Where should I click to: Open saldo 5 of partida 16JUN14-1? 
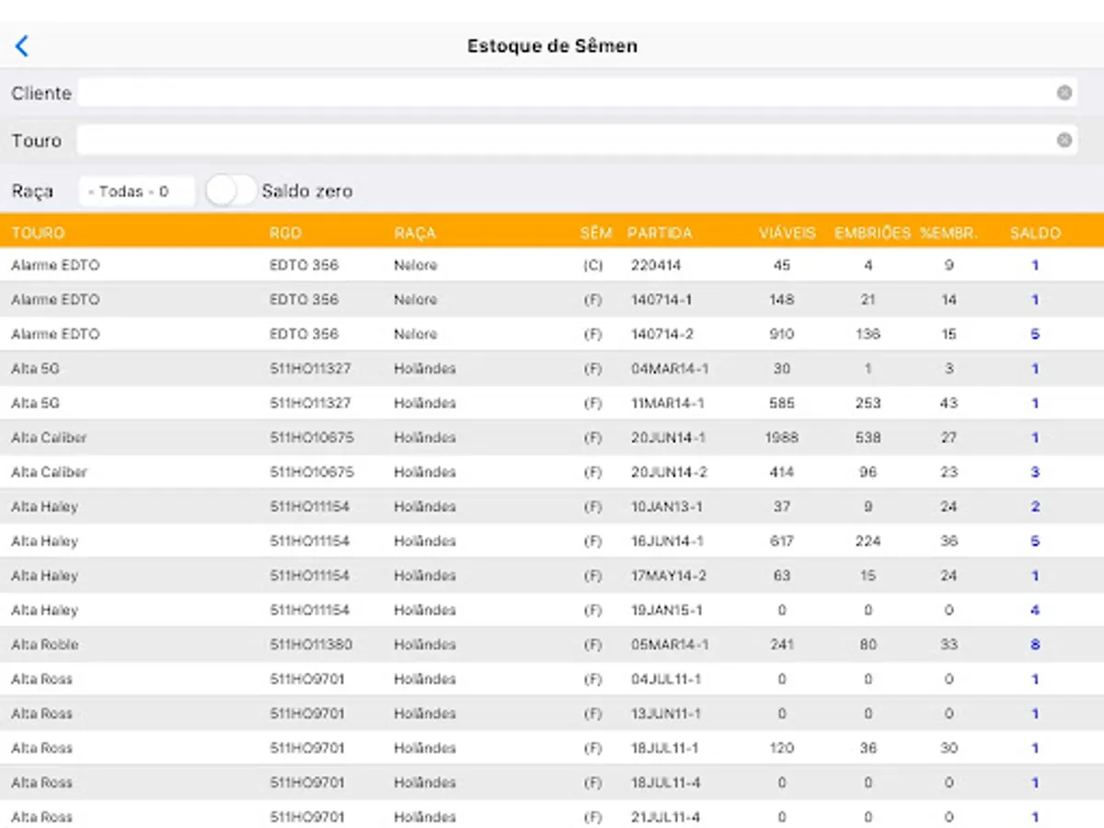tap(1035, 542)
